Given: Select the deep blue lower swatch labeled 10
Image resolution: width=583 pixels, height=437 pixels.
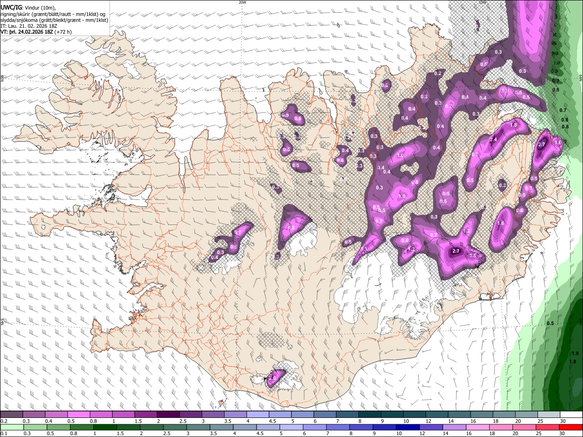Looking at the screenshot, I should pos(407,427).
